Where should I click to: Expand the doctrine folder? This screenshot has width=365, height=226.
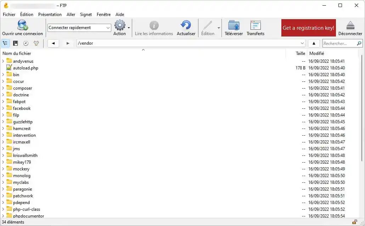[3, 95]
